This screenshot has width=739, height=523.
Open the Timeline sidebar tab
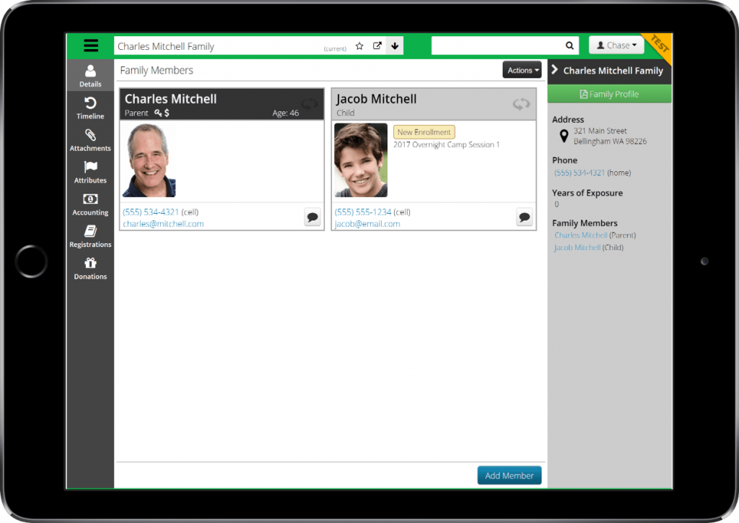click(90, 108)
